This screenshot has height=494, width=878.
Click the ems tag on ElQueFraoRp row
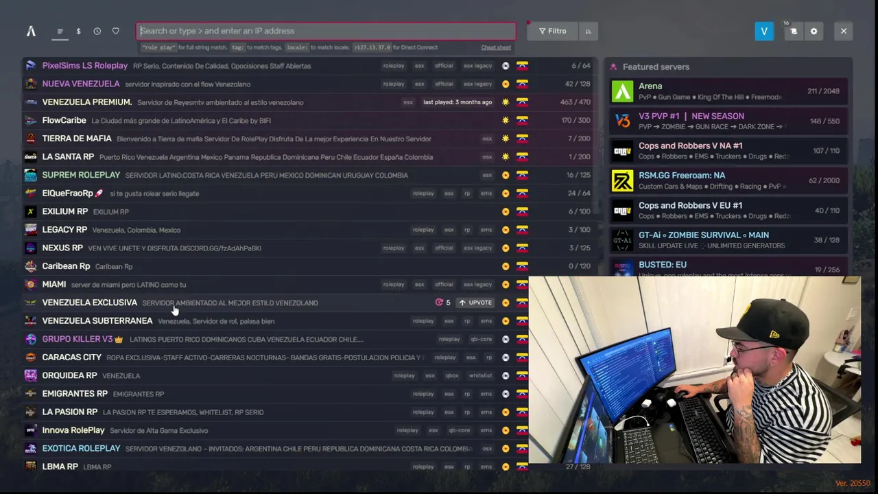(x=486, y=193)
